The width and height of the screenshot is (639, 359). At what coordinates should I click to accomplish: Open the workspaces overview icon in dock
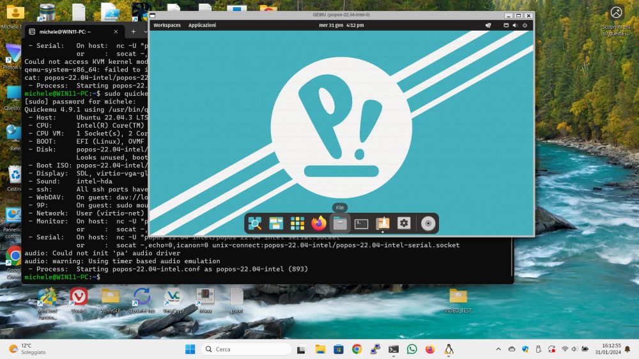click(276, 224)
